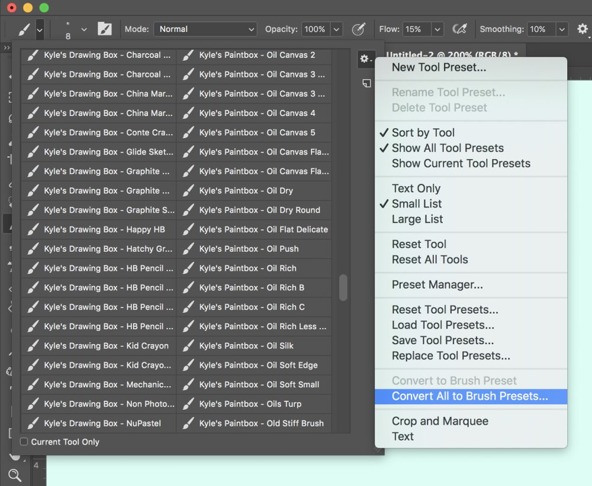
Task: Select Show All Tool Presets option
Action: pos(471,148)
